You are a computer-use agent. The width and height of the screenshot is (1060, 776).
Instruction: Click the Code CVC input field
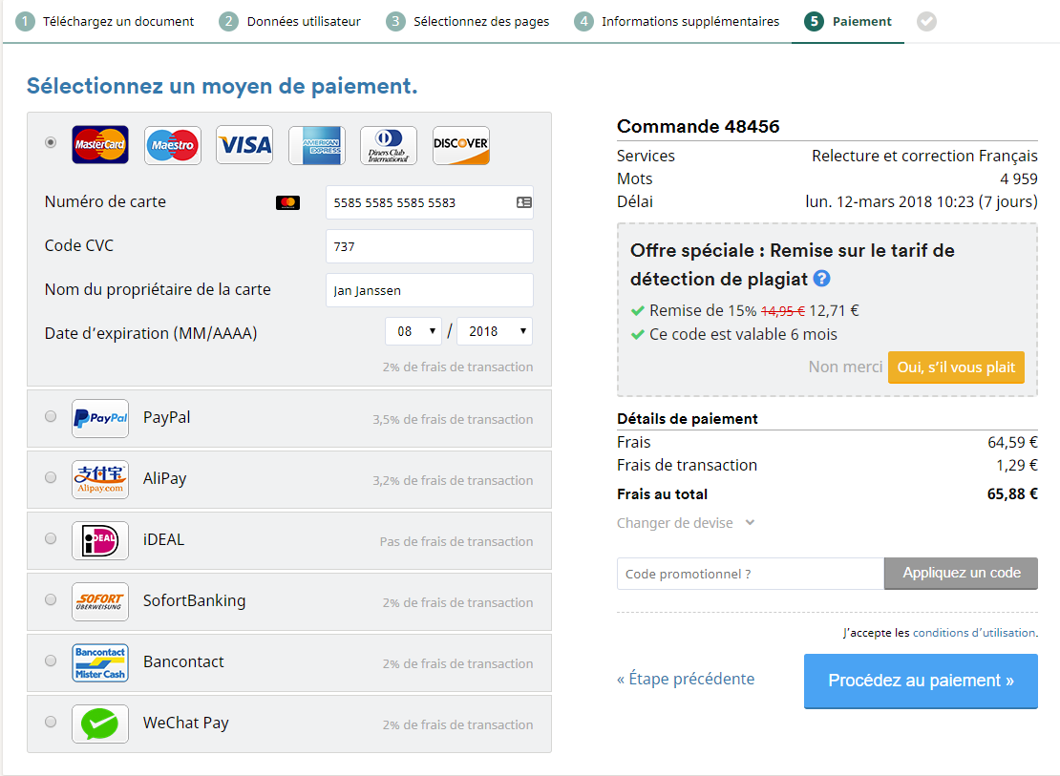click(x=430, y=246)
